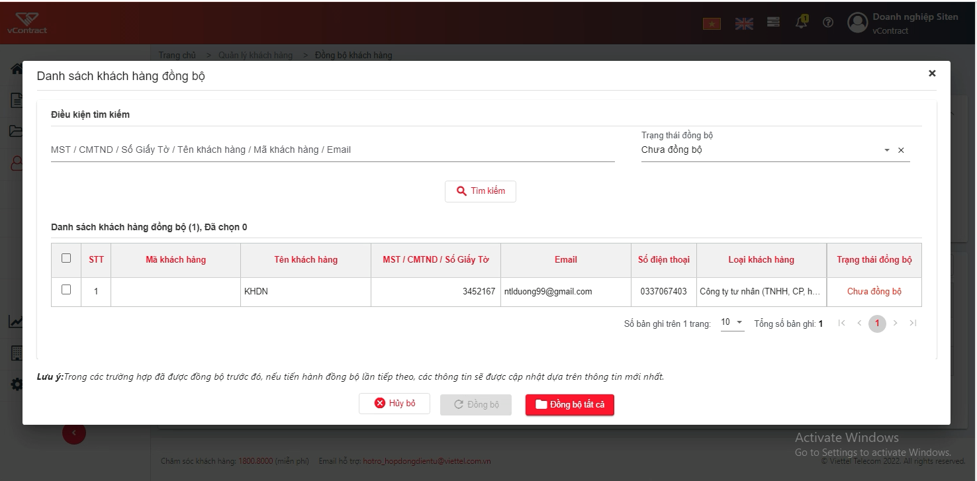977x481 pixels.
Task: Open the user profile avatar icon
Action: [857, 22]
